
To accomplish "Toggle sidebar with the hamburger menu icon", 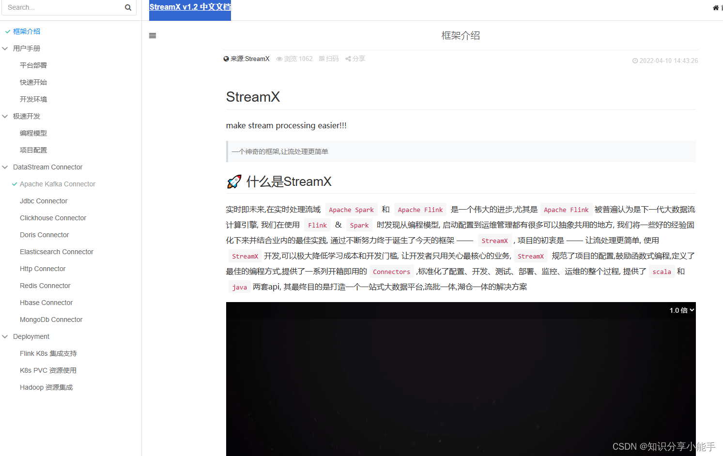I will pyautogui.click(x=153, y=35).
